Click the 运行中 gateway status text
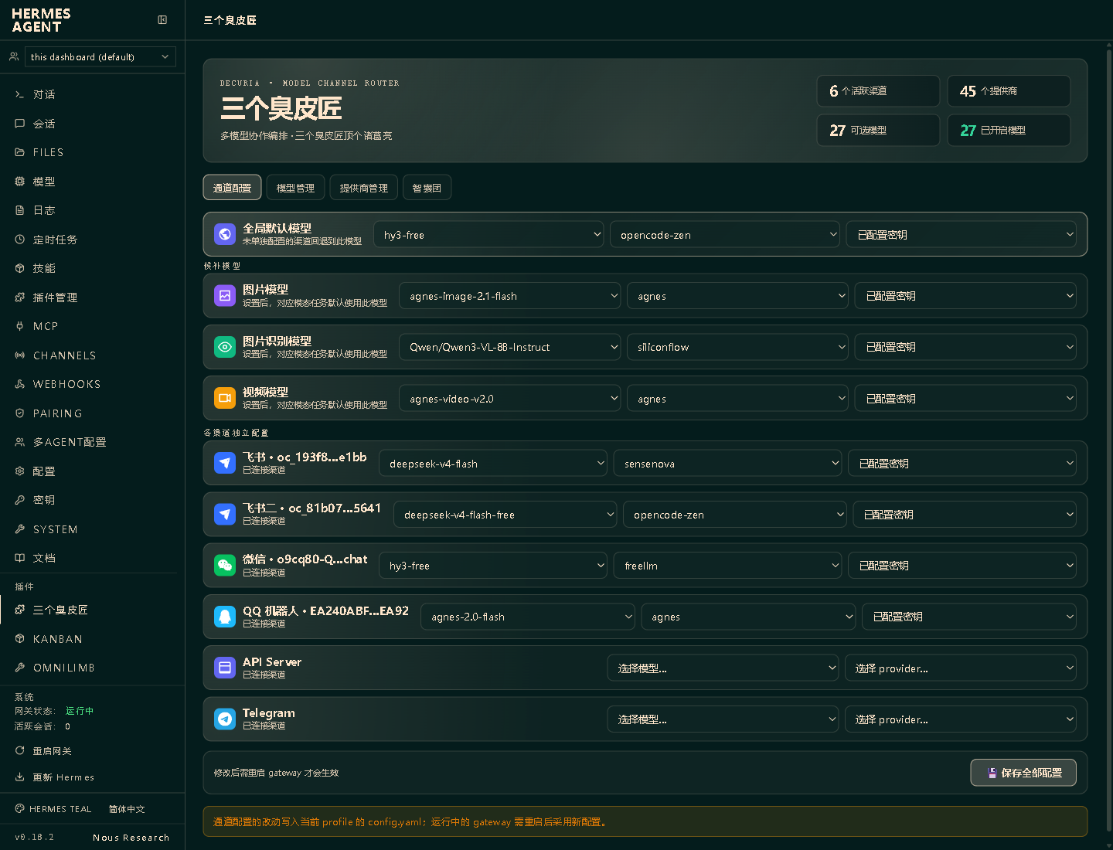 [80, 711]
